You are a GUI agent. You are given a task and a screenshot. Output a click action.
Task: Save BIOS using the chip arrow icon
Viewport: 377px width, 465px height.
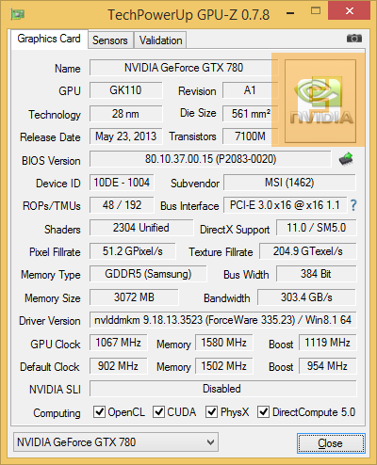tap(346, 159)
